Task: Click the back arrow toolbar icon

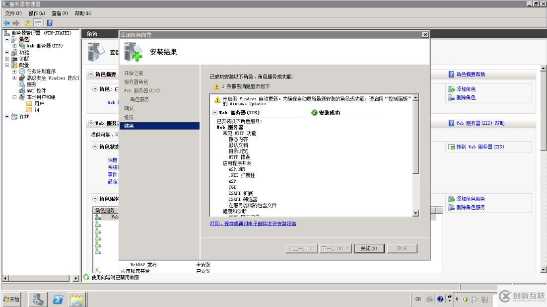Action: (x=6, y=23)
